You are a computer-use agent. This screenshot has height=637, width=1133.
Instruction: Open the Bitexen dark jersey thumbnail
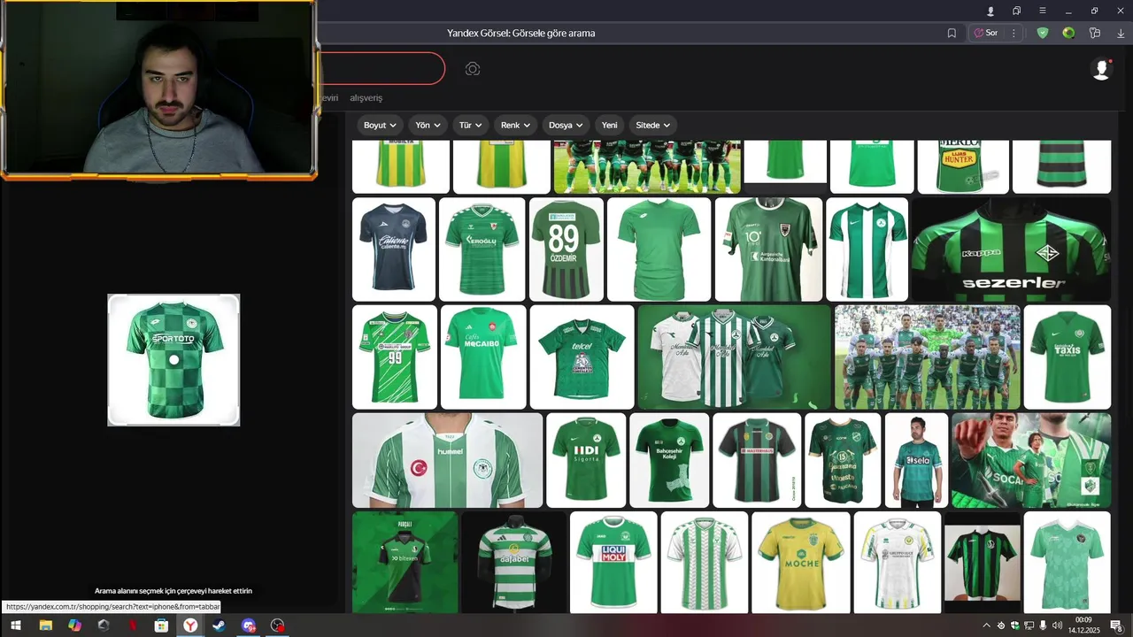click(x=405, y=563)
